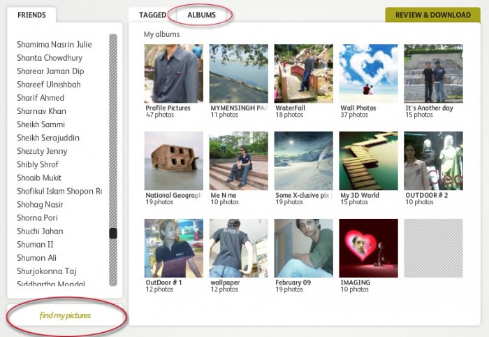Viewport: 489px width, 337px height.
Task: Open the Me N me album thumbnail
Action: (x=239, y=161)
